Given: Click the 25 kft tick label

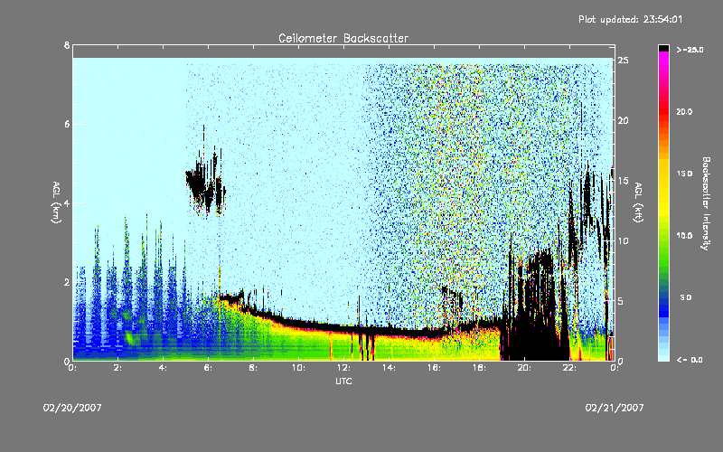Looking at the screenshot, I should pos(623,60).
